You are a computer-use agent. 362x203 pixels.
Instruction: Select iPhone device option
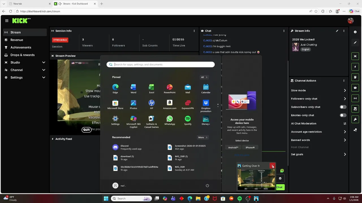pos(250,147)
